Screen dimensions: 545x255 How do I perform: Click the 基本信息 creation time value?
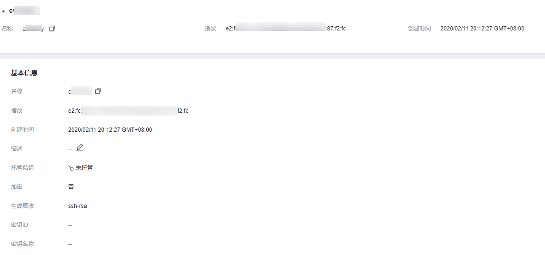click(110, 130)
